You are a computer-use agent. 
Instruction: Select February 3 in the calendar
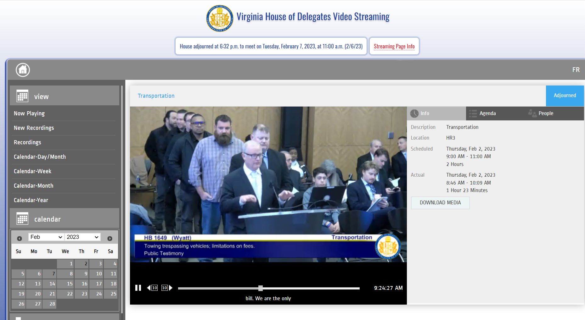[x=96, y=264]
